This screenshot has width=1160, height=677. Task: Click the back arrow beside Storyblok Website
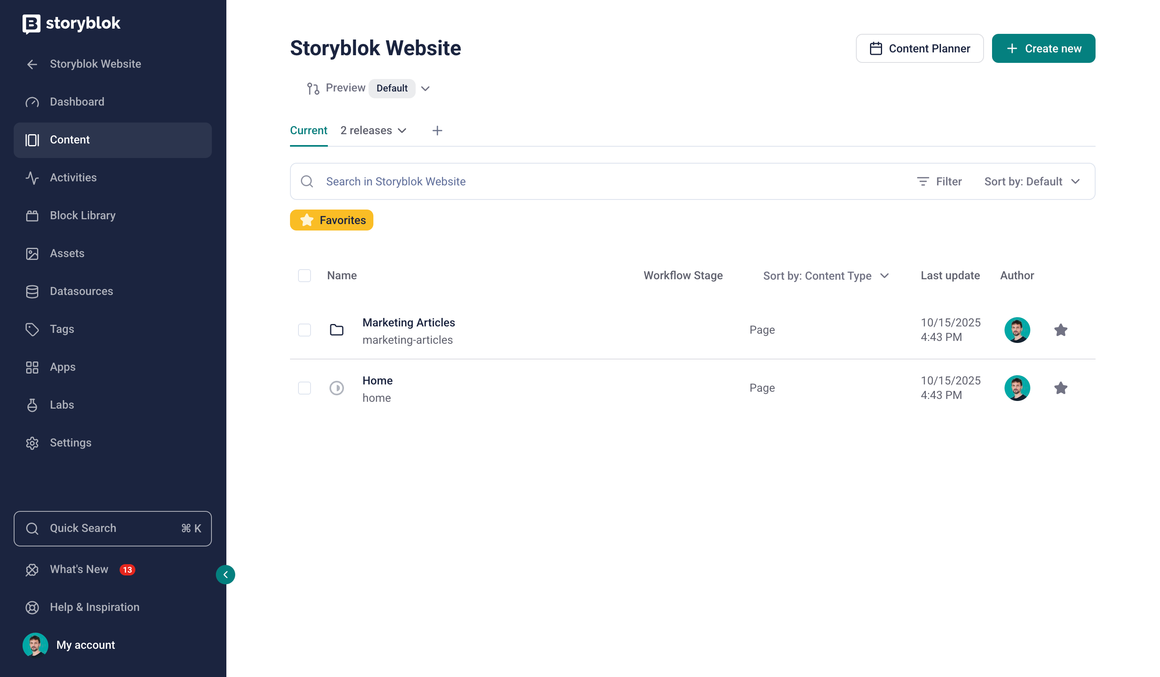(32, 64)
